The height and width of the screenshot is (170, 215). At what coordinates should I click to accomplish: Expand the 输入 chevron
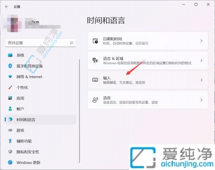201,80
